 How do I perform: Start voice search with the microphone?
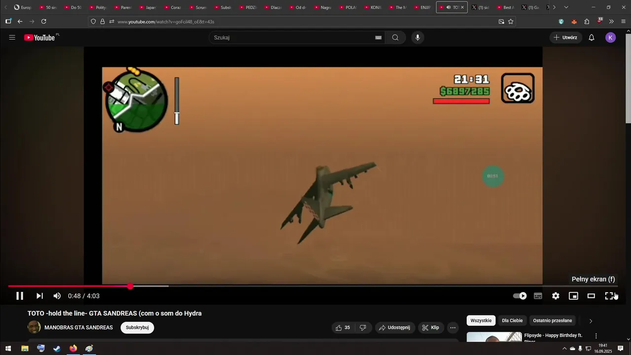coord(418,37)
